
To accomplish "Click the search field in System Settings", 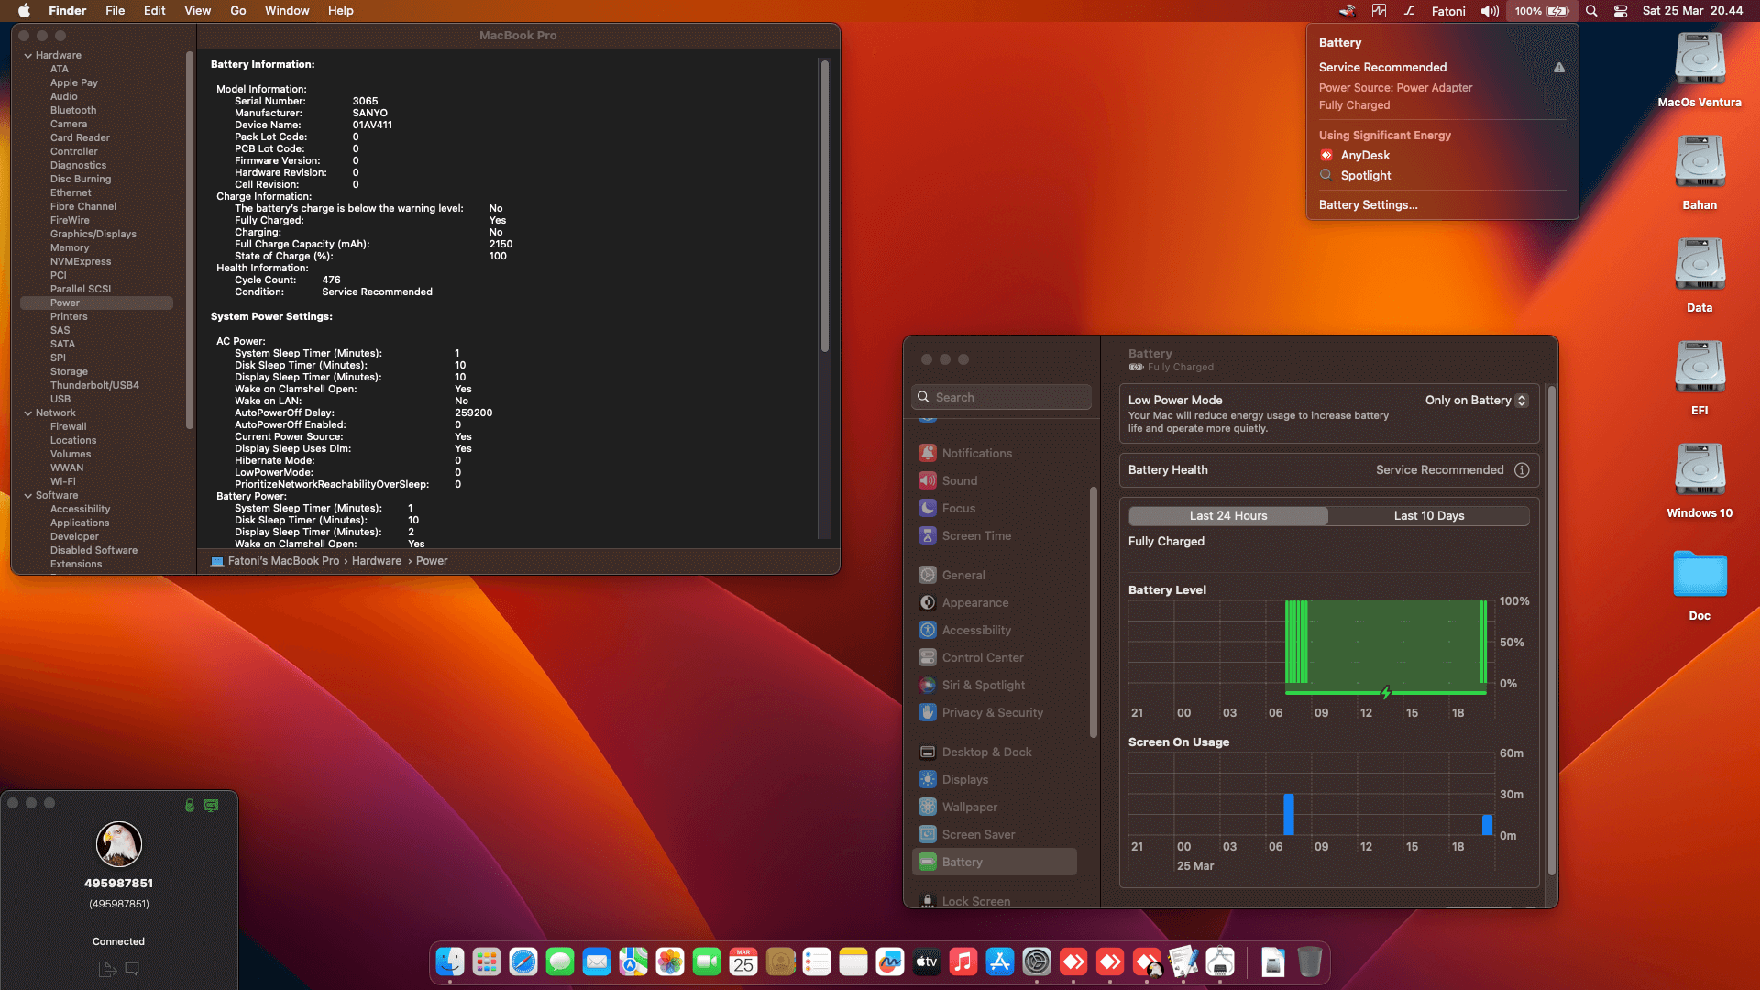I will click(1000, 397).
